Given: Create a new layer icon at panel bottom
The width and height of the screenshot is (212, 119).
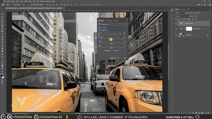Looking at the screenshot, I should [x=205, y=113].
